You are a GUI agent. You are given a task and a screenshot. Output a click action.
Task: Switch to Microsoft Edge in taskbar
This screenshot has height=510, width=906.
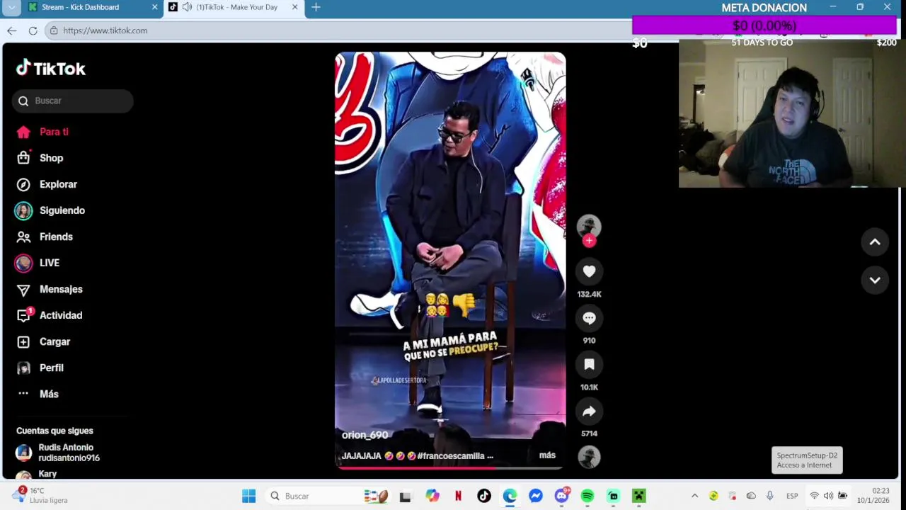[x=510, y=496]
